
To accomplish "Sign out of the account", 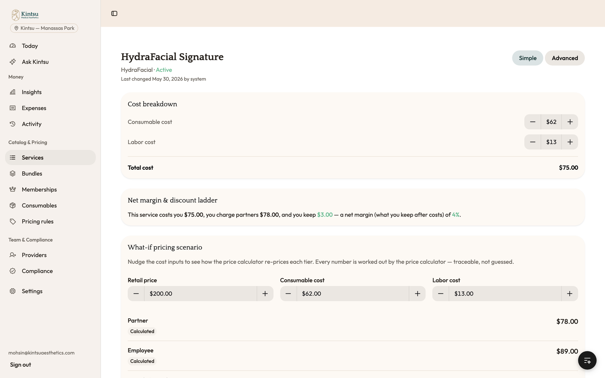I will [x=20, y=365].
